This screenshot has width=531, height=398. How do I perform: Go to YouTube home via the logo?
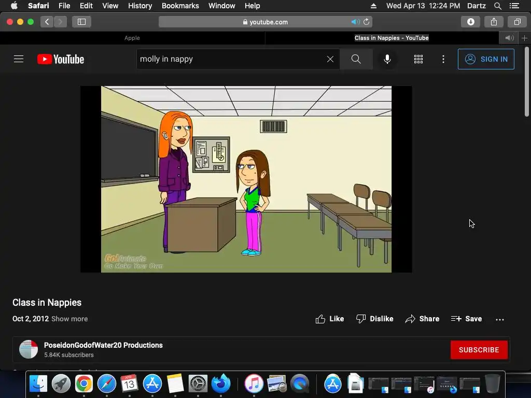coord(61,59)
